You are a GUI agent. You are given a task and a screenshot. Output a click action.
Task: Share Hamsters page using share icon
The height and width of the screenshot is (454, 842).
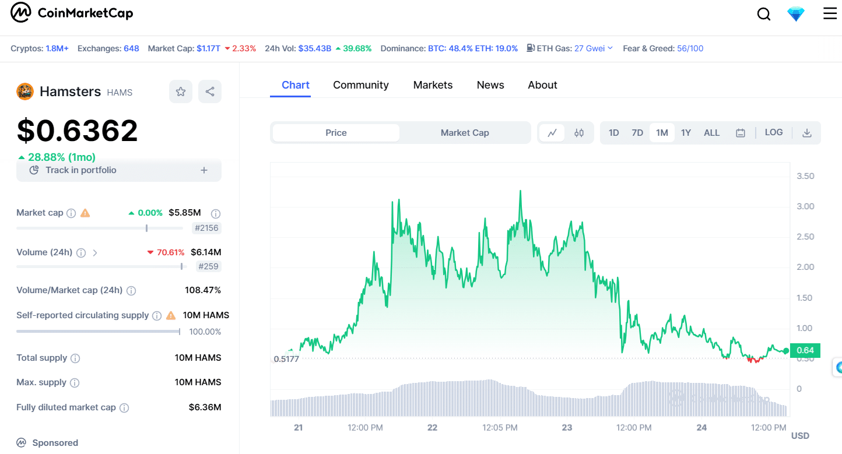210,91
